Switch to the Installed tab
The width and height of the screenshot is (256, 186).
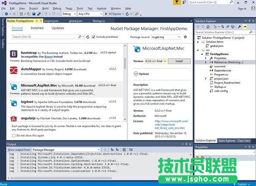(x=37, y=28)
